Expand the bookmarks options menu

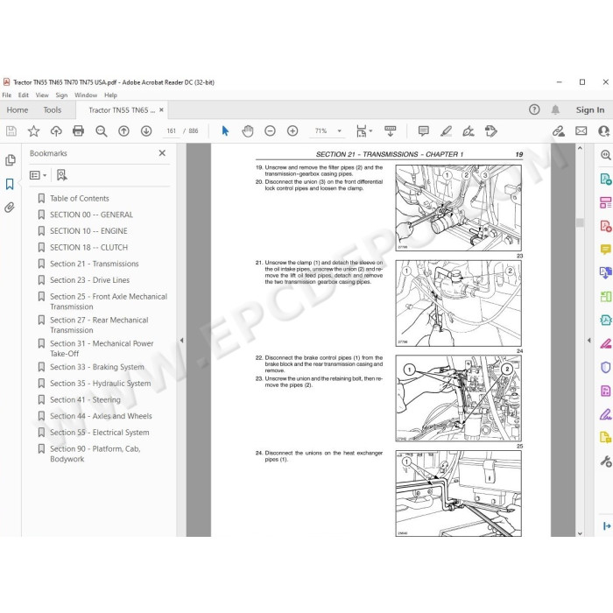point(39,175)
